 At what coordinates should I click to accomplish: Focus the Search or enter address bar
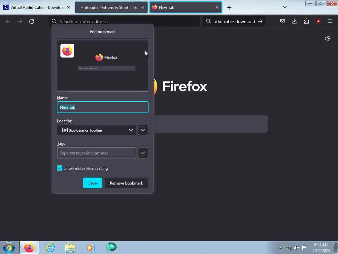click(x=124, y=21)
